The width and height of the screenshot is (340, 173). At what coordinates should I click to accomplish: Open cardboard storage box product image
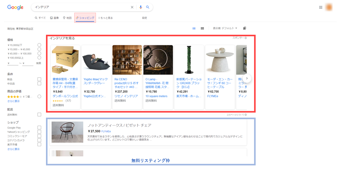click(x=65, y=60)
